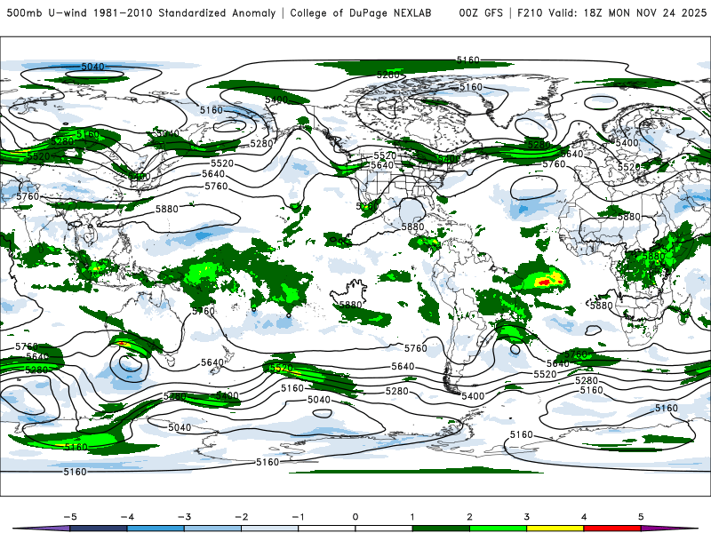Select the dark green swatch between 1 and 2
This screenshot has height=533, width=711.
(x=441, y=529)
